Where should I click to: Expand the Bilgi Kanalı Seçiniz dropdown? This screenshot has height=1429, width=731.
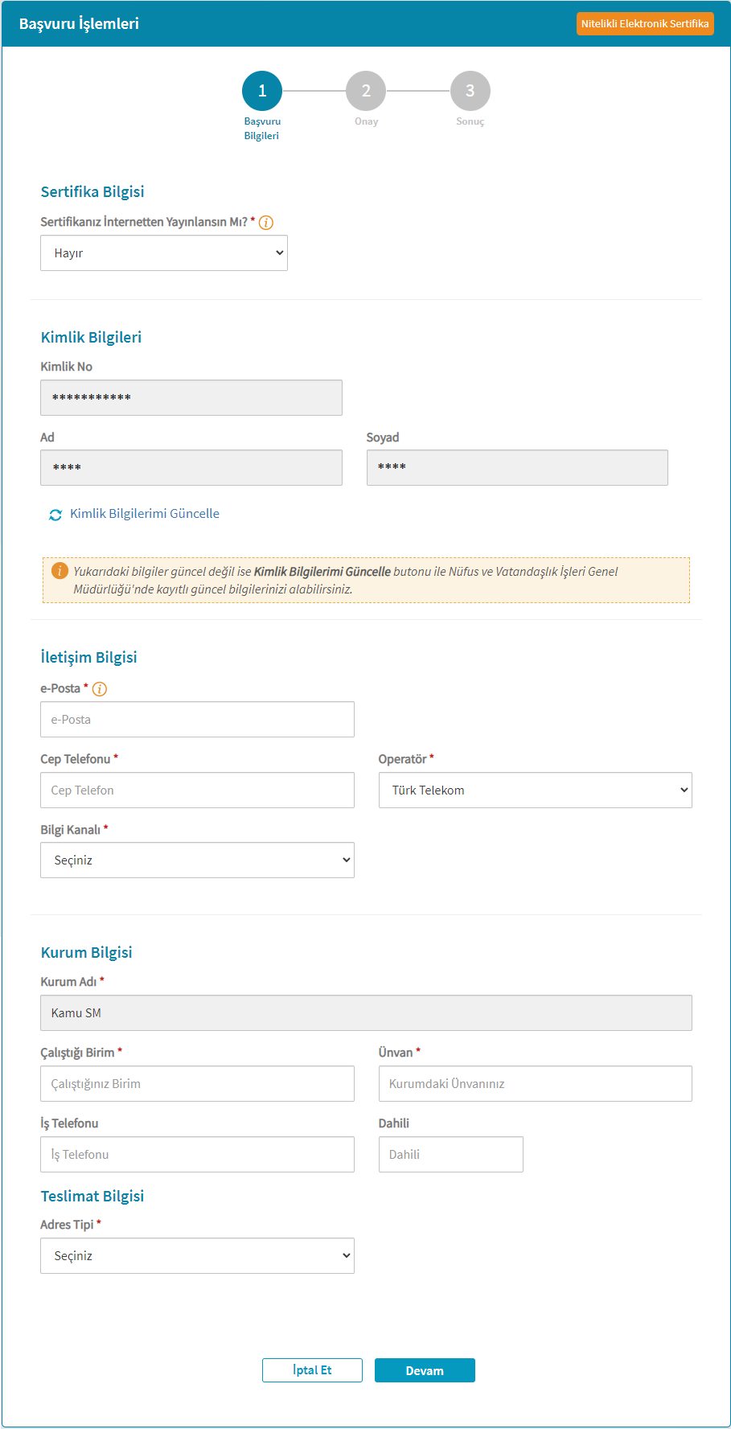(x=197, y=860)
